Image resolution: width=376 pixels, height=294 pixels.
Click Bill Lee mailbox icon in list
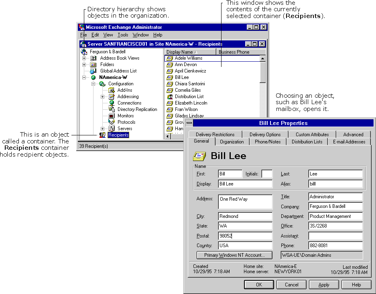click(170, 77)
